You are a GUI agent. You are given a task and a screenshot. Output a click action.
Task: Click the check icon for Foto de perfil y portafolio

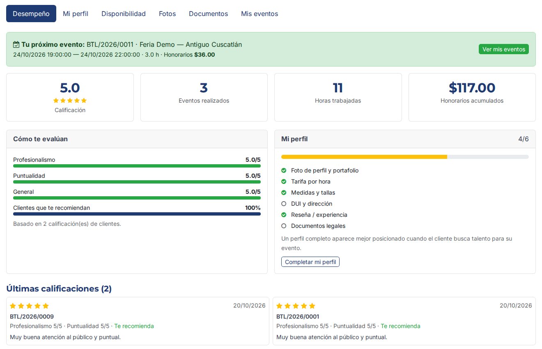pos(284,170)
